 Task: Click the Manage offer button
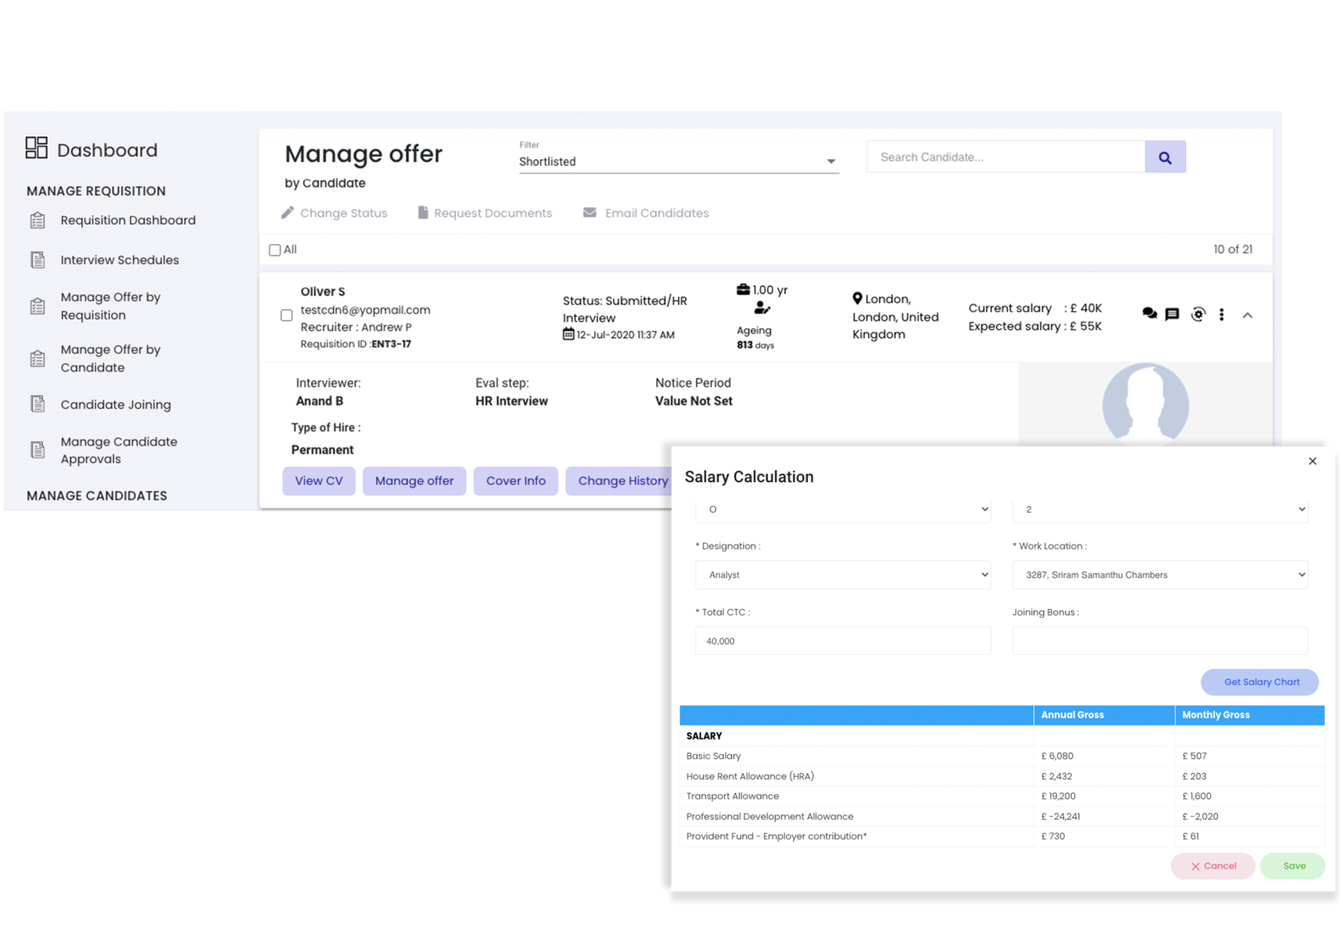[414, 481]
